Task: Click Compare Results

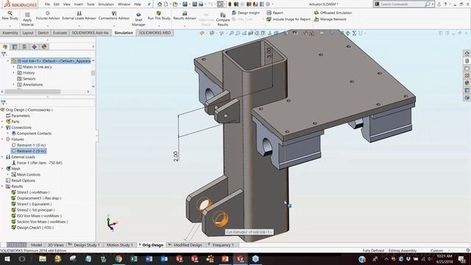Action: tap(222, 19)
